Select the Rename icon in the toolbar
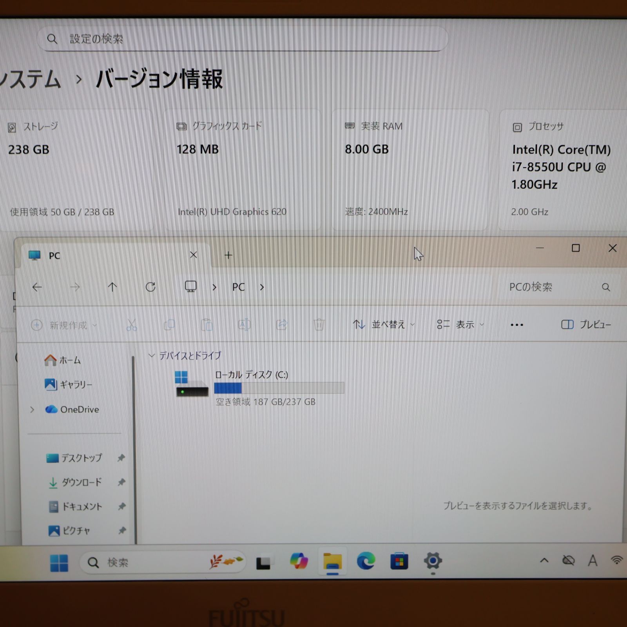This screenshot has width=627, height=627. coord(245,325)
